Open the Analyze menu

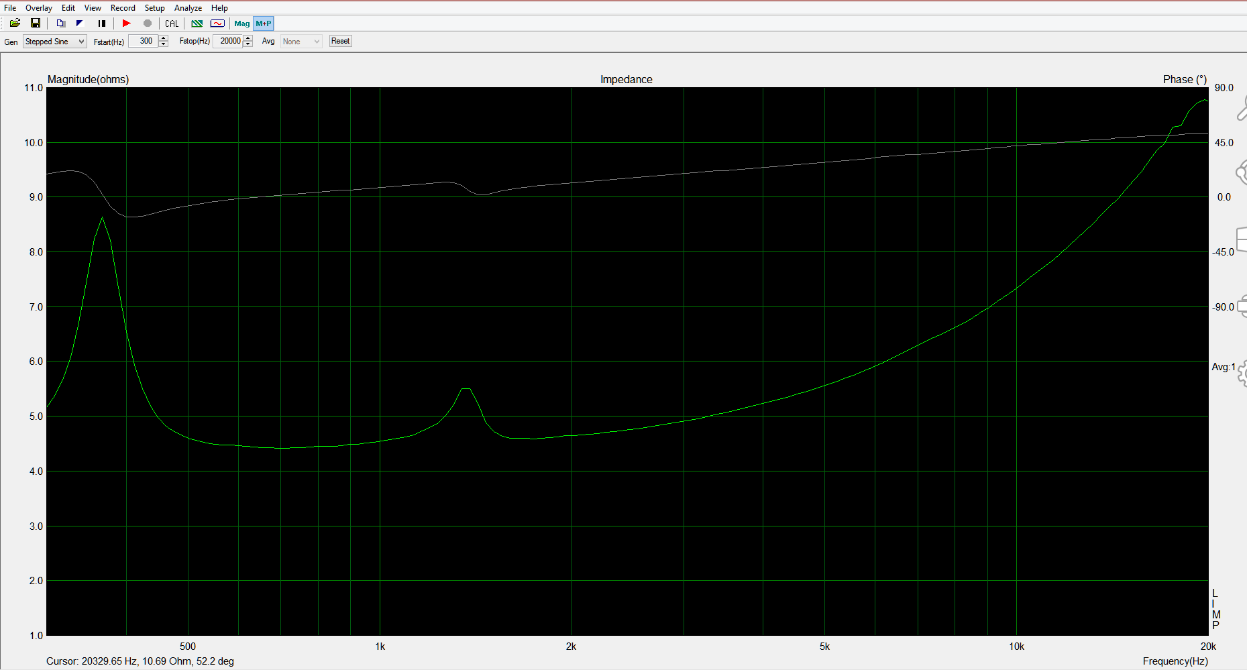[x=188, y=8]
